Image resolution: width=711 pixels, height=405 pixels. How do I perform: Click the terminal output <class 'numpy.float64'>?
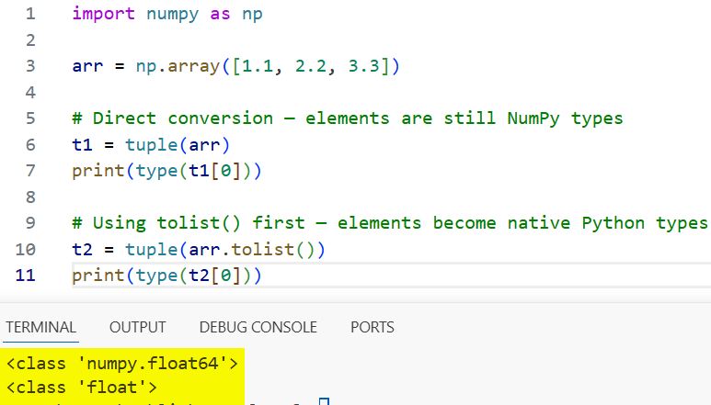[122, 364]
